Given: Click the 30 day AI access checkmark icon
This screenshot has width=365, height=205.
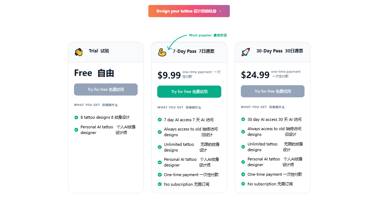Looking at the screenshot, I should (x=243, y=119).
